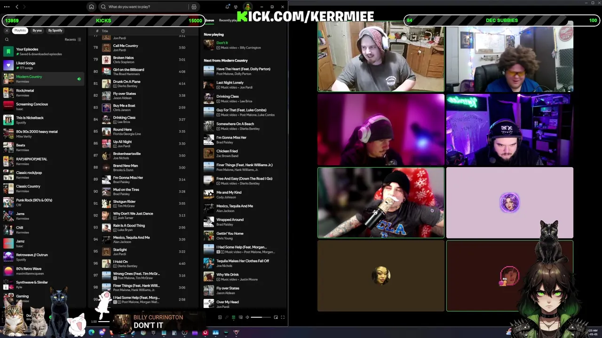Image resolution: width=602 pixels, height=338 pixels.
Task: Toggle the Lyrics microphone icon
Action: pyautogui.click(x=227, y=317)
